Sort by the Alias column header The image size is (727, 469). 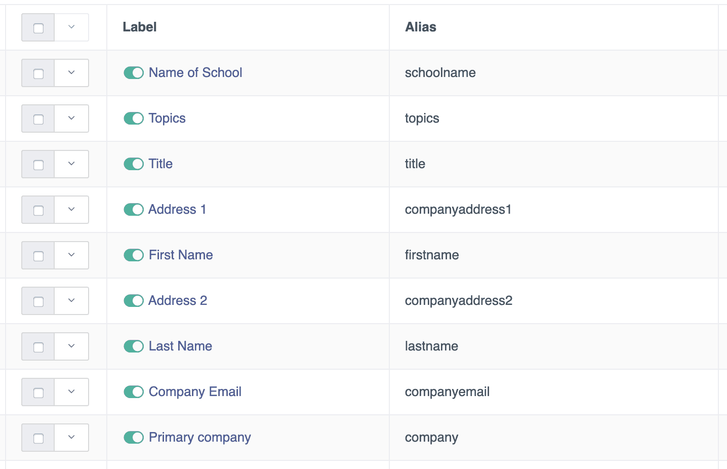pos(421,27)
